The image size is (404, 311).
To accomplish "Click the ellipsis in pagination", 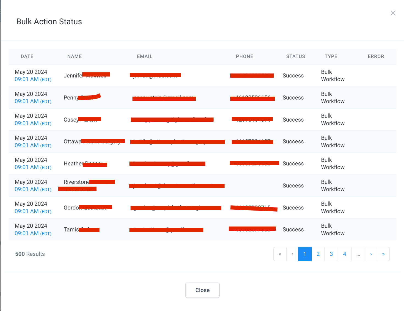I will point(358,254).
